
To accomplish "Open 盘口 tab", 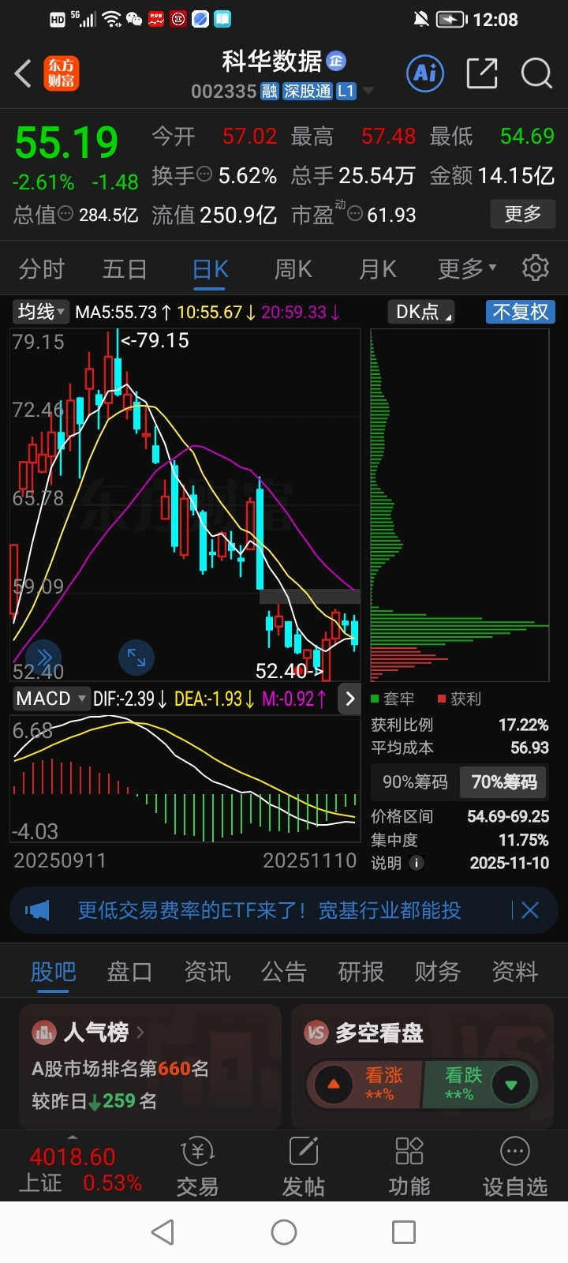I will 129,972.
